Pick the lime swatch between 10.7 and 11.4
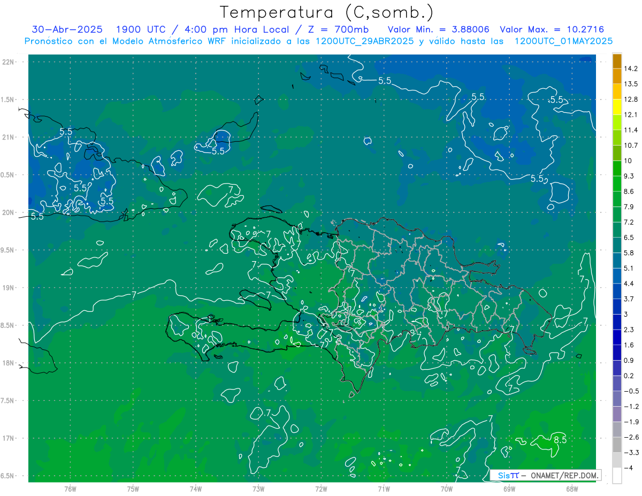 [617, 138]
